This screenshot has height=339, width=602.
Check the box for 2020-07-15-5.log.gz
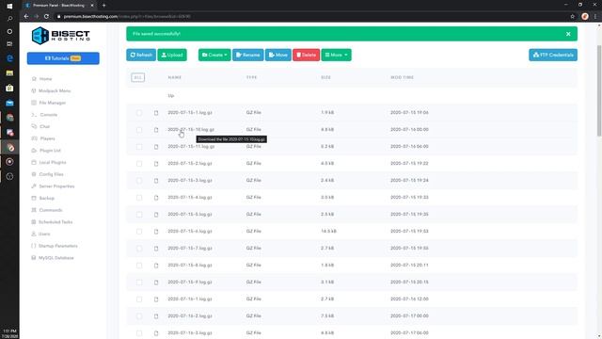coord(139,214)
